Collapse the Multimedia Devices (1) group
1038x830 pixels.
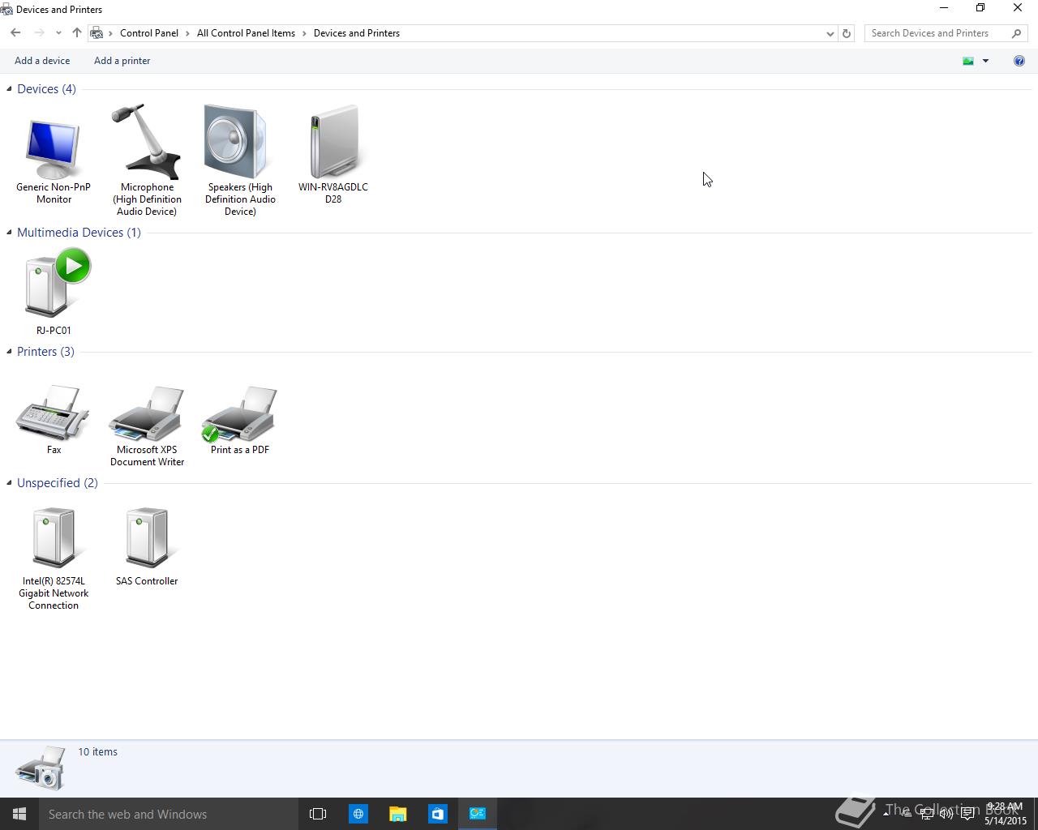[9, 232]
